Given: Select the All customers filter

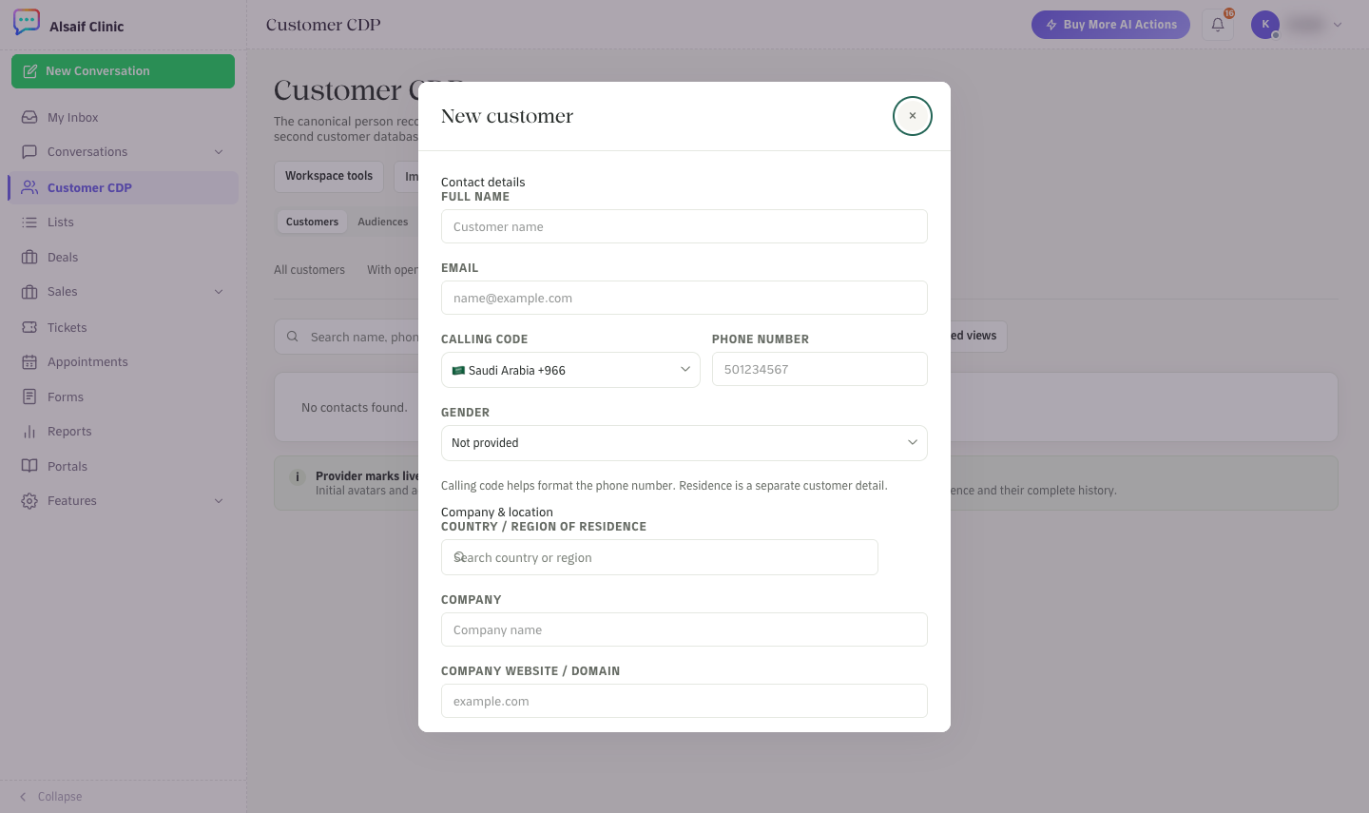Looking at the screenshot, I should pos(309,270).
